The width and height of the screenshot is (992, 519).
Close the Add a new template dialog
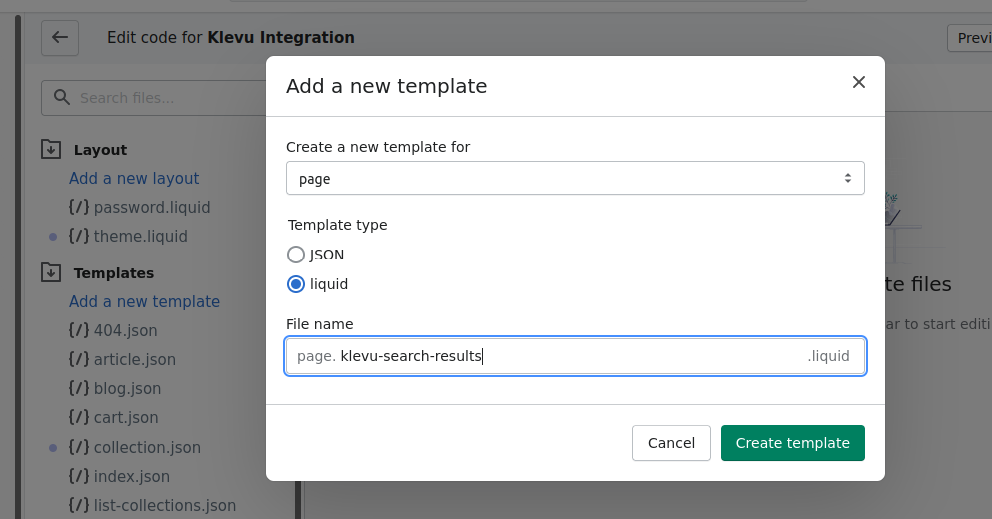pyautogui.click(x=858, y=83)
